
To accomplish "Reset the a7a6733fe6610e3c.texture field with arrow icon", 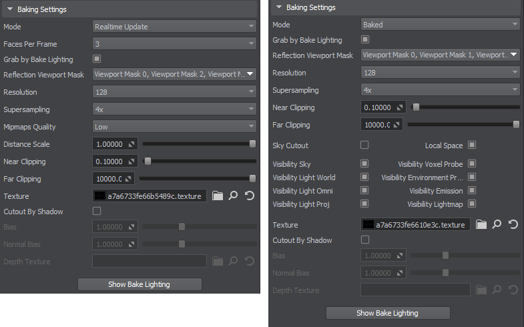I will 513,225.
